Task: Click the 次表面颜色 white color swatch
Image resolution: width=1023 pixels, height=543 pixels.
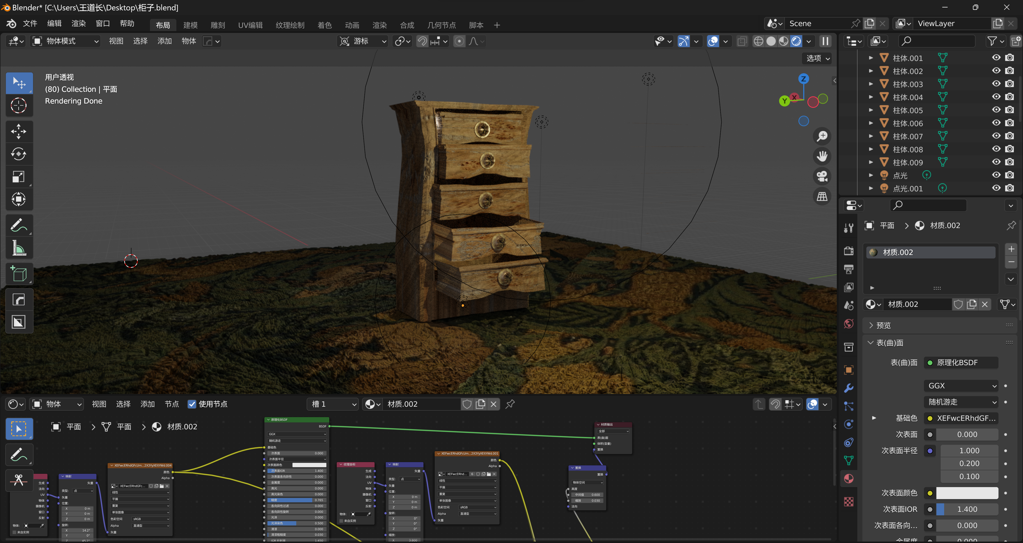Action: (x=967, y=493)
